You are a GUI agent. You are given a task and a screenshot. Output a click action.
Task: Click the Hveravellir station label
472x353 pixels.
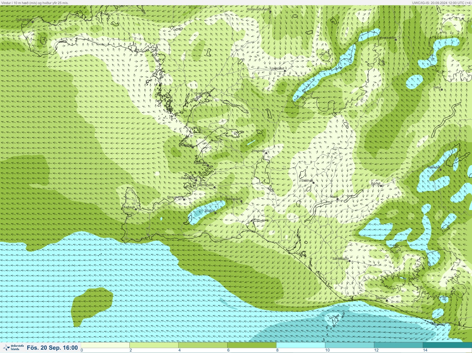[x=387, y=38]
